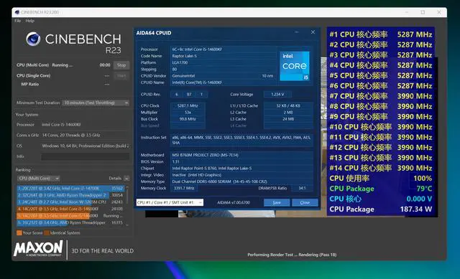Click the Close button in AIDA64

tap(305, 202)
